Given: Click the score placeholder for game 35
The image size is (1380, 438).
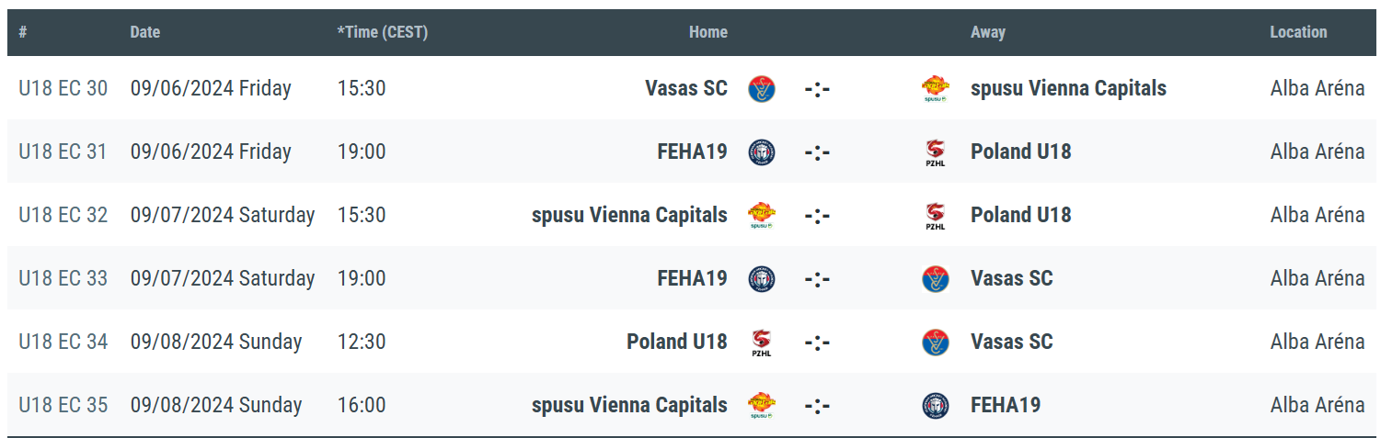Looking at the screenshot, I should pyautogui.click(x=817, y=406).
